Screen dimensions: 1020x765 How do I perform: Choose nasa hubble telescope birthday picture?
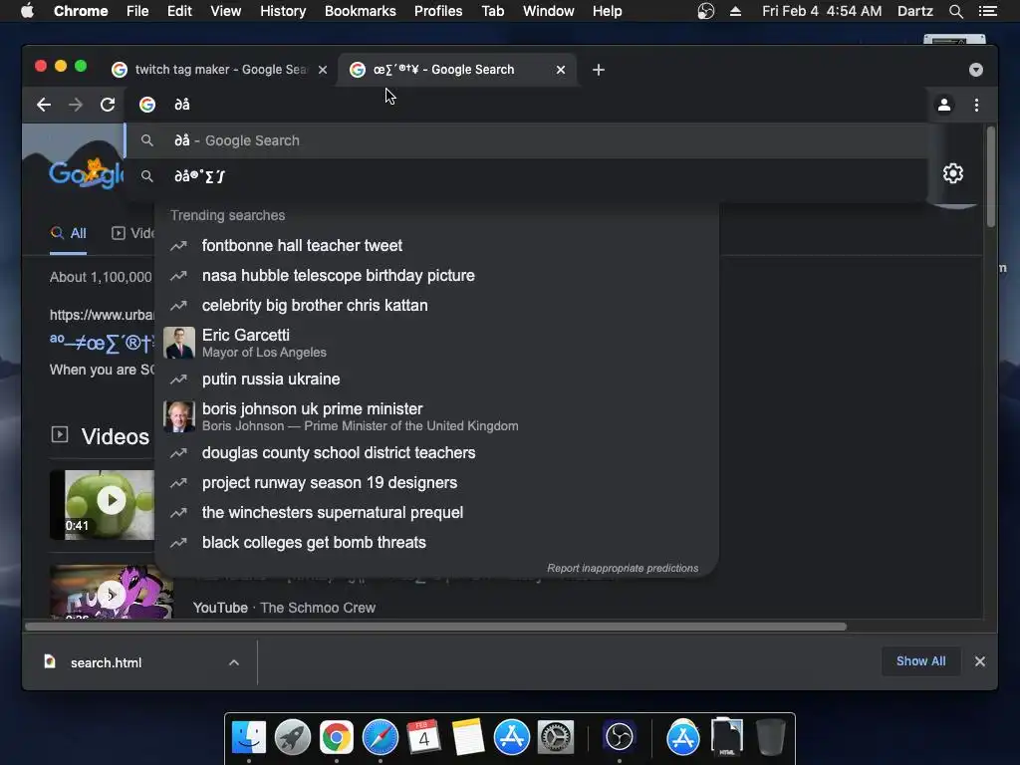436,275
